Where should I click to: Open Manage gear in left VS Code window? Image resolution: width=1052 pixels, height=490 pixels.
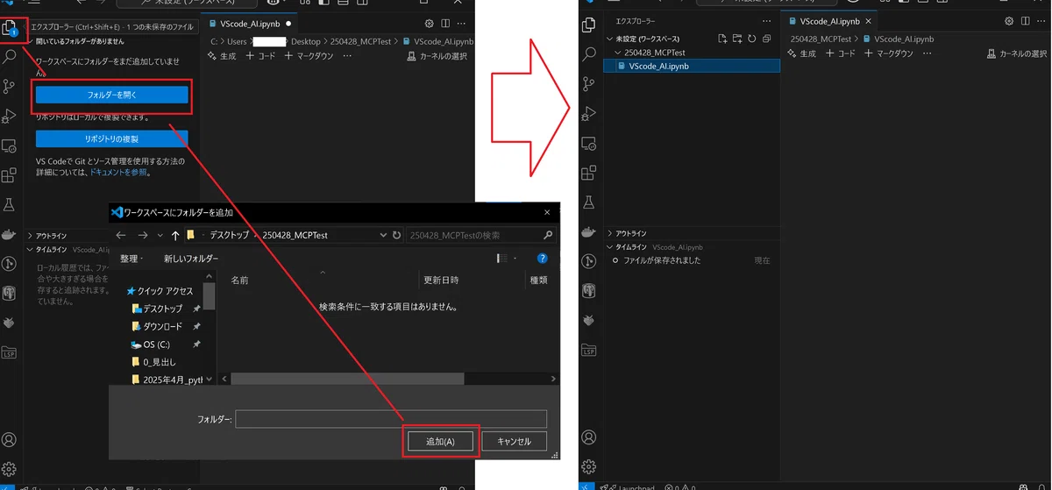(x=11, y=468)
